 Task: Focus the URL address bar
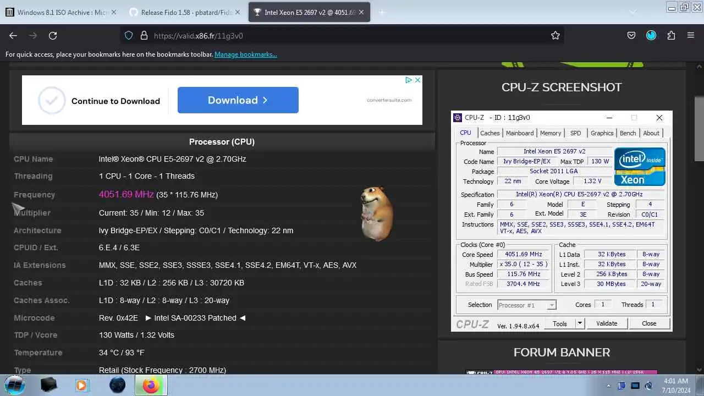click(341, 35)
